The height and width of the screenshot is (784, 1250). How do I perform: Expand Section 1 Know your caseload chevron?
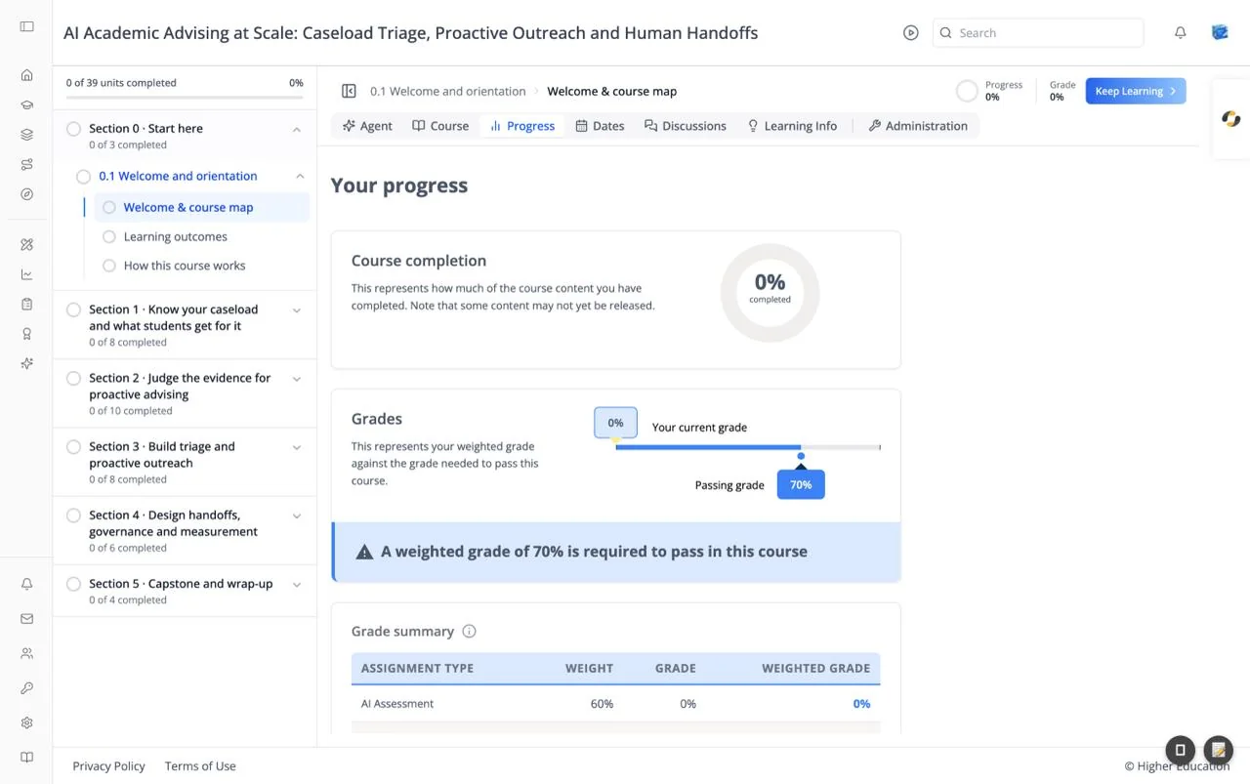click(297, 310)
